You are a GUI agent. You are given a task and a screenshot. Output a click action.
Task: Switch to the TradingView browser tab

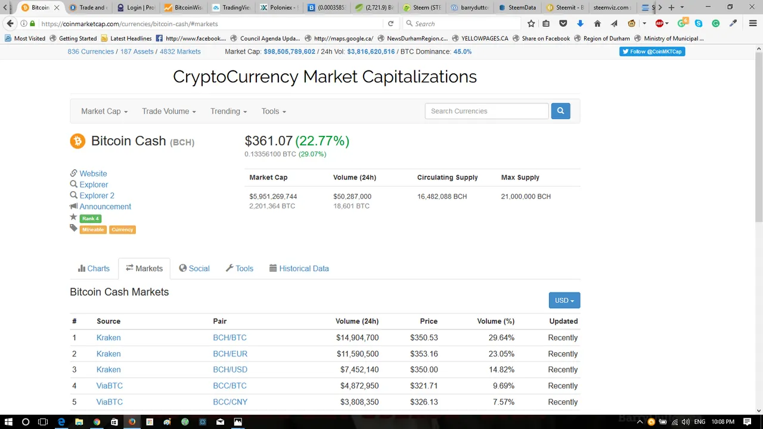click(x=231, y=8)
